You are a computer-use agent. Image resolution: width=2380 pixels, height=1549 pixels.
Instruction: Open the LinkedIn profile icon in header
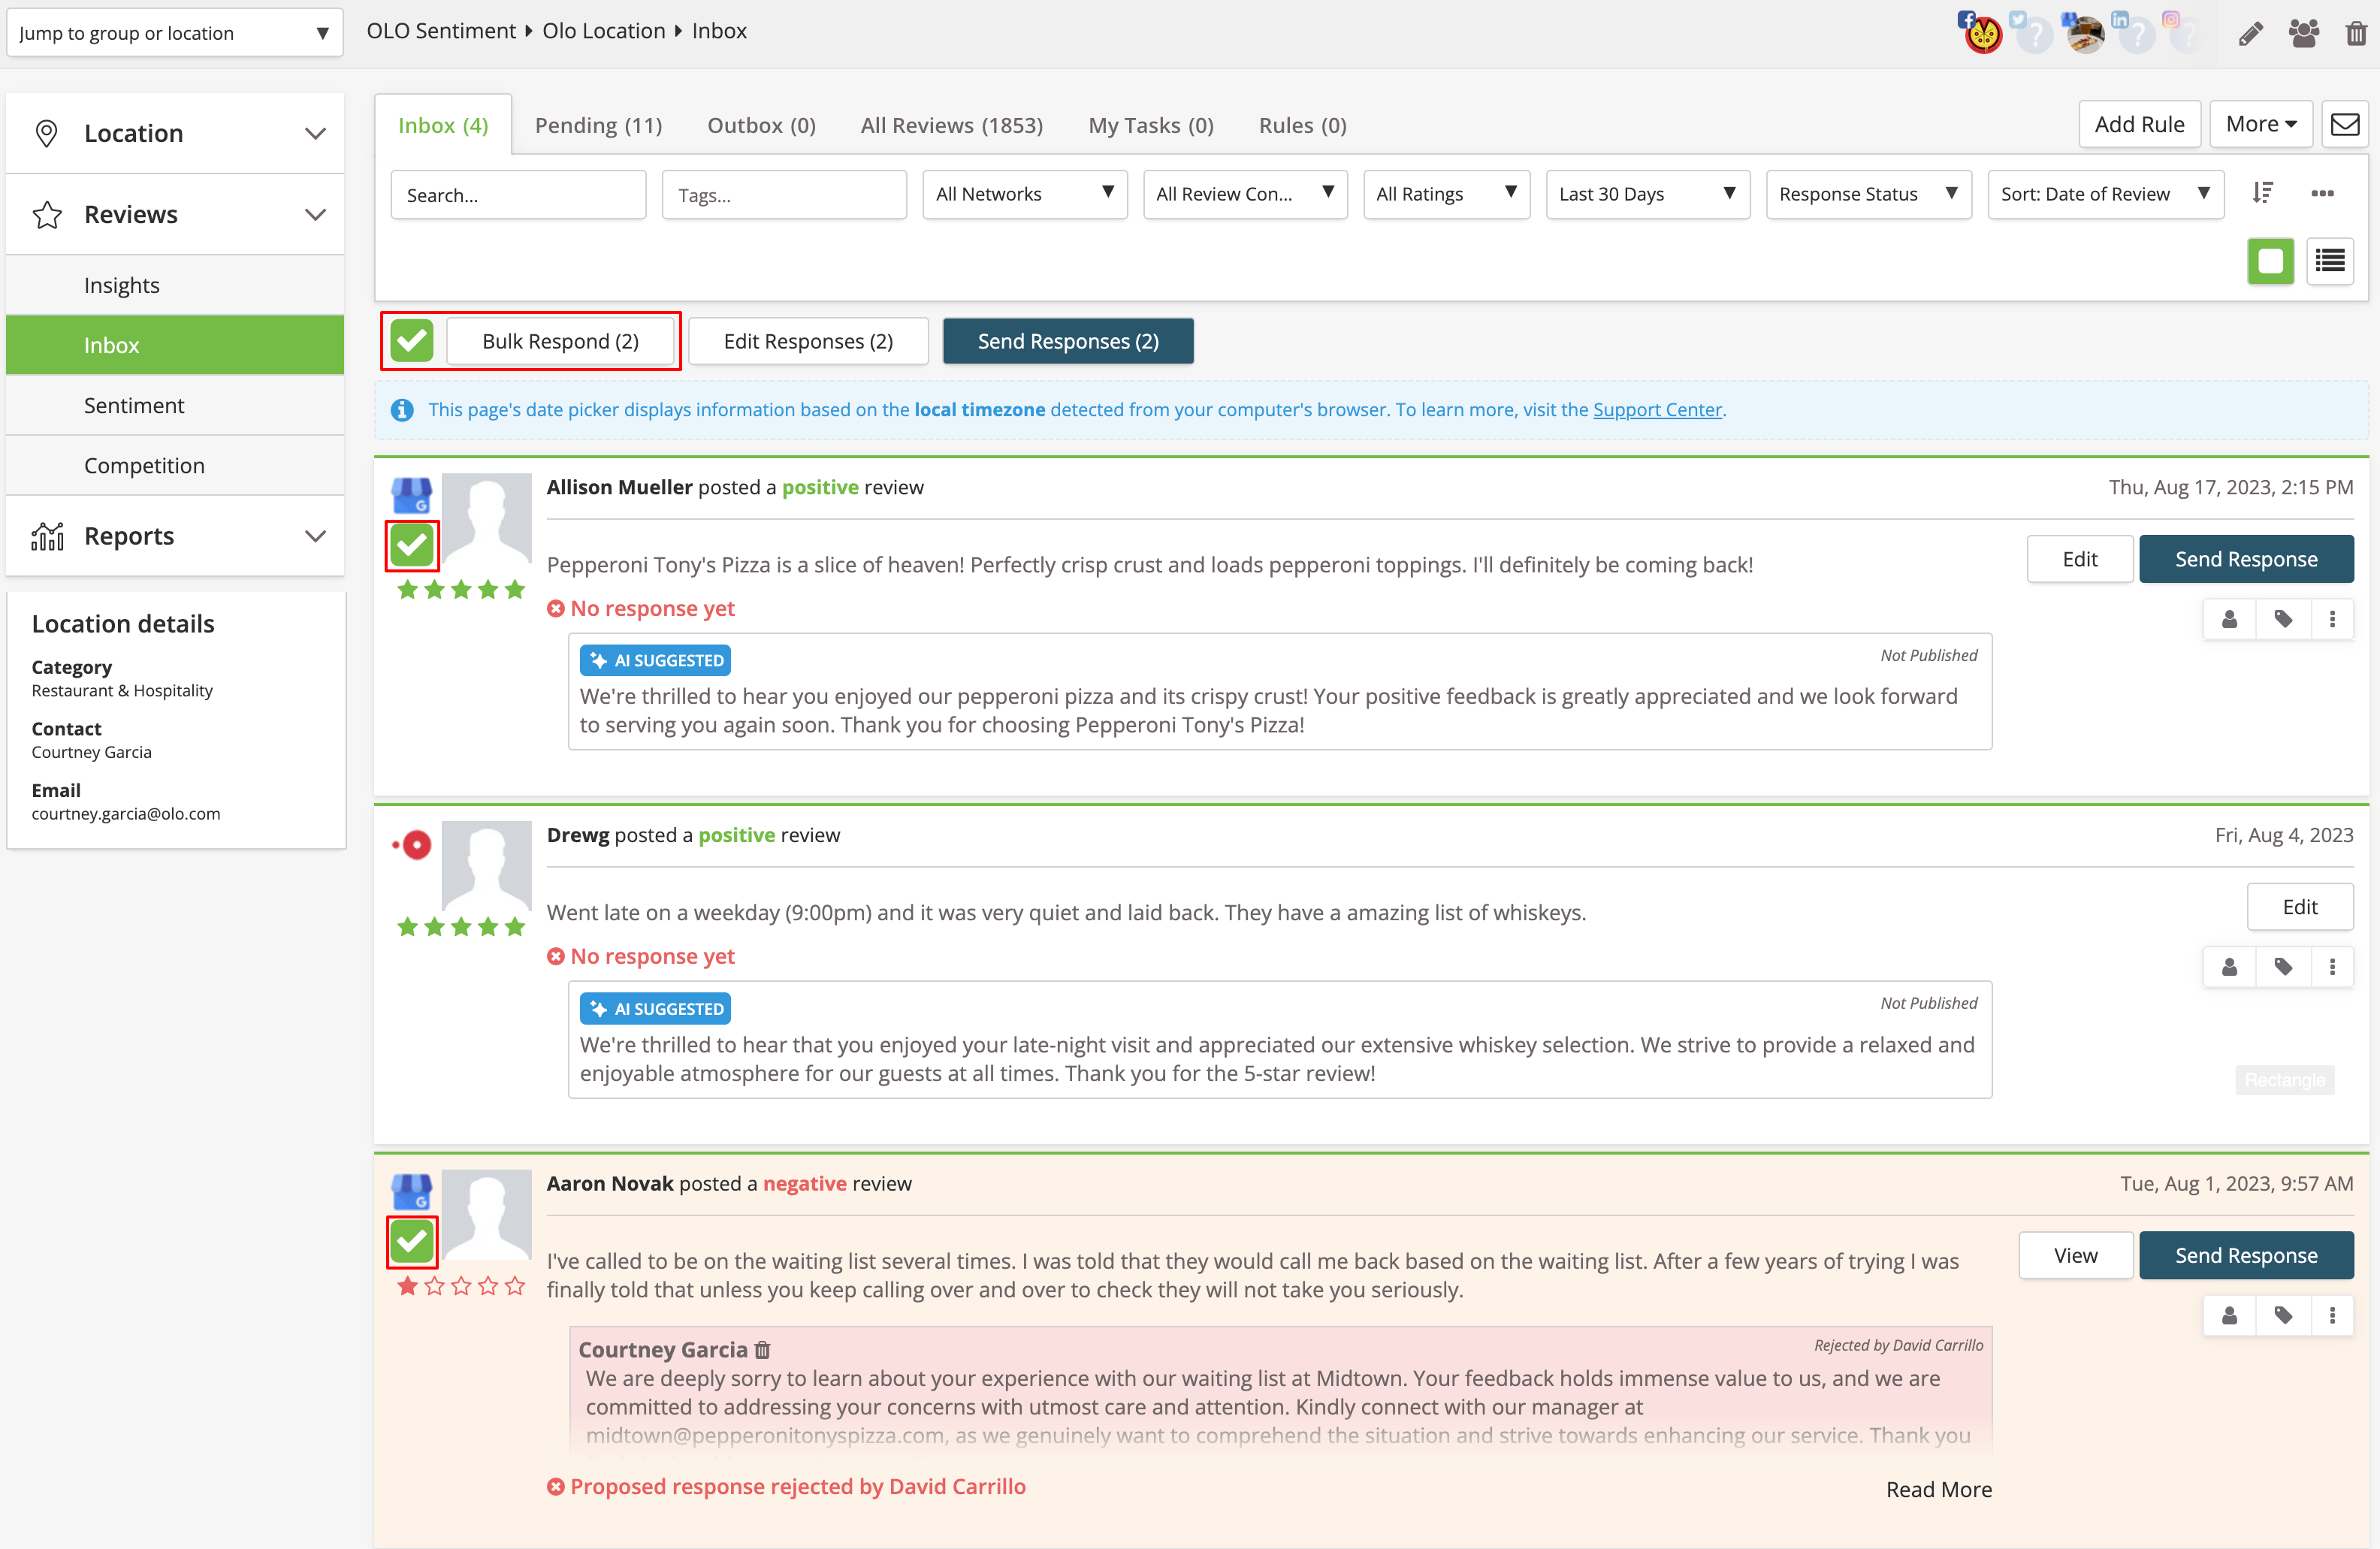pyautogui.click(x=2135, y=33)
